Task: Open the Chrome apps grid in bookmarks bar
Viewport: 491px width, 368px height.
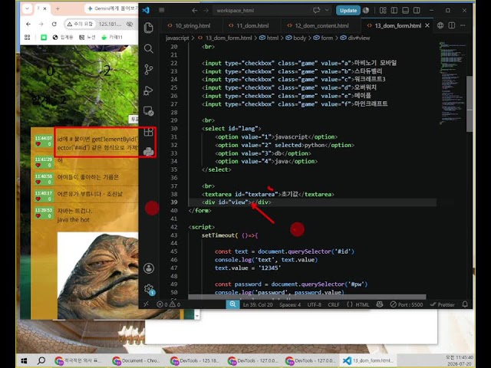Action: click(x=28, y=38)
